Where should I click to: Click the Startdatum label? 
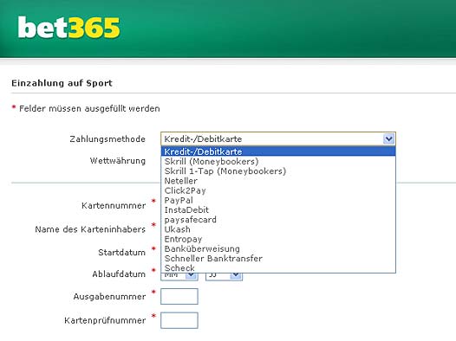pos(122,252)
